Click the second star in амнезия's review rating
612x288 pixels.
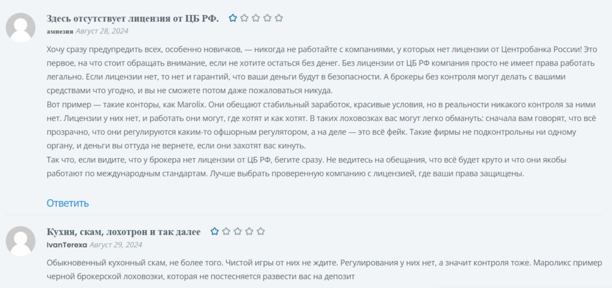pos(244,18)
